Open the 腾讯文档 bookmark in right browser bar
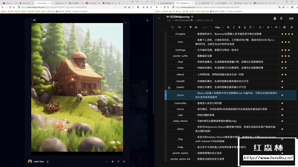 click(214, 11)
